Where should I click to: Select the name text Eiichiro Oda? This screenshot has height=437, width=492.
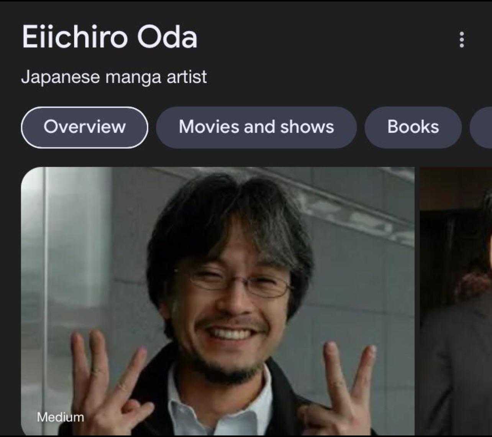pyautogui.click(x=110, y=37)
